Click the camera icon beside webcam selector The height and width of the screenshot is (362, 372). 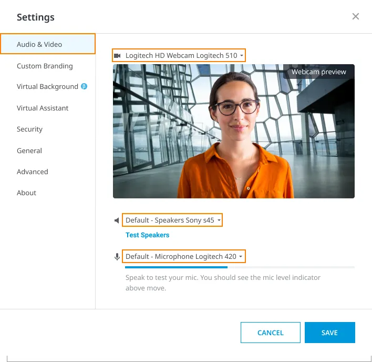117,56
